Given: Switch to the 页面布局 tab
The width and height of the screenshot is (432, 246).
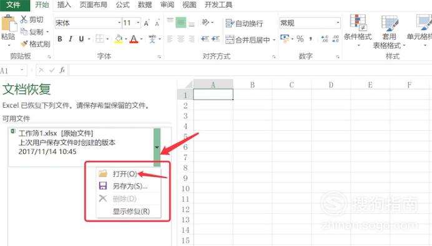Looking at the screenshot, I should [x=93, y=5].
